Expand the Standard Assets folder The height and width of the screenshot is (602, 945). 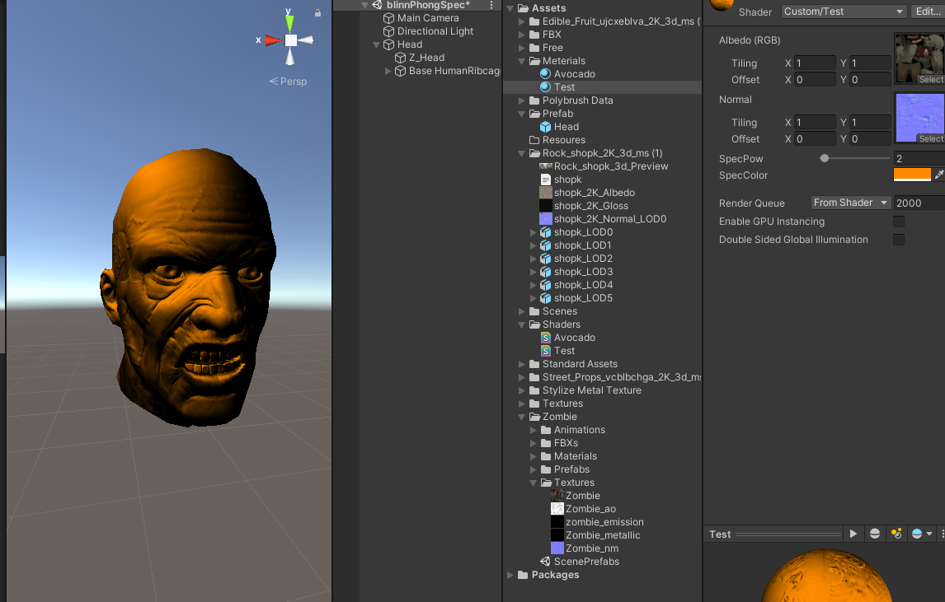click(x=522, y=364)
